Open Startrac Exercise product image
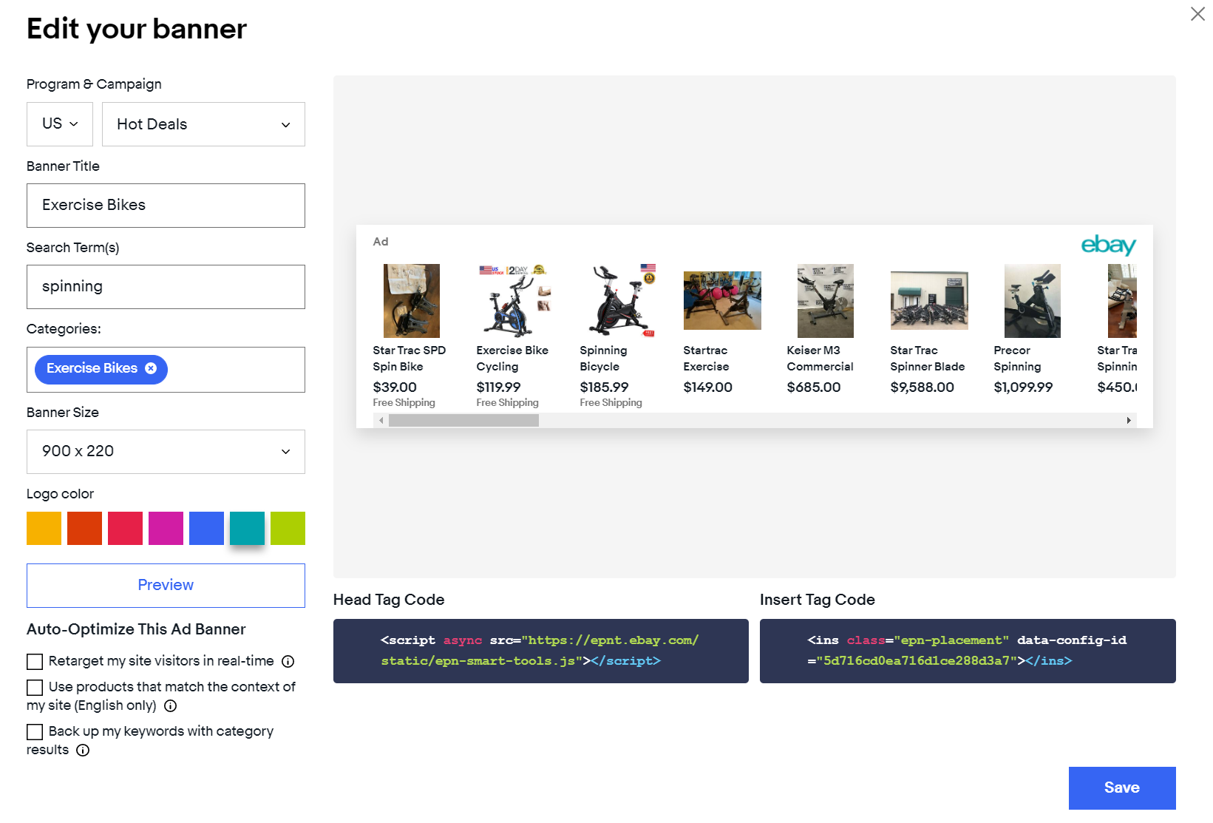1213x823 pixels. coord(722,301)
